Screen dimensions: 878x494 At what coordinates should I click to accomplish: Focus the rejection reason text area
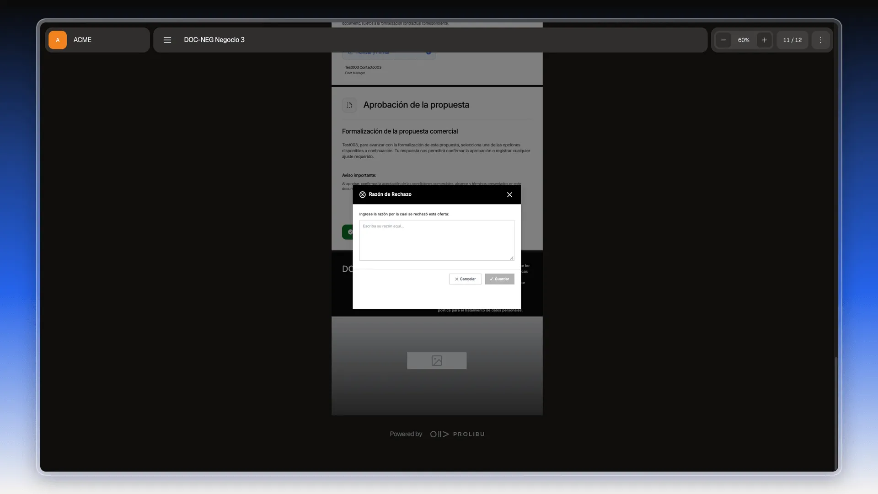click(437, 240)
